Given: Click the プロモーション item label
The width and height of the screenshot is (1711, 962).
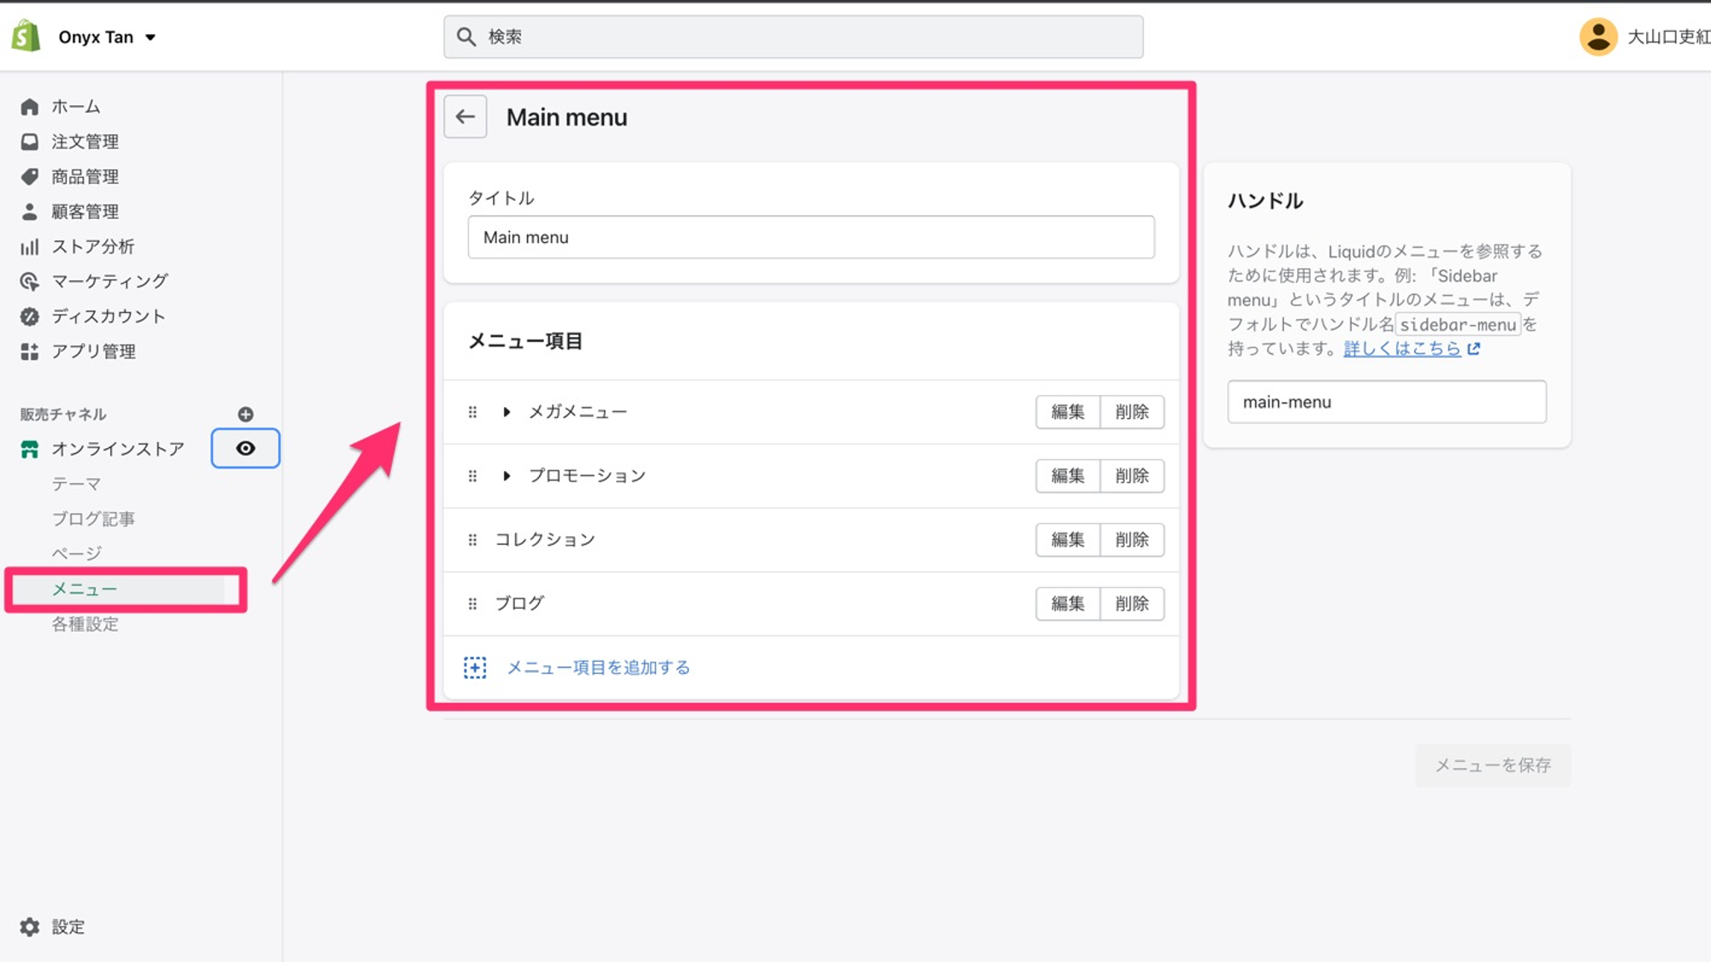Looking at the screenshot, I should (587, 476).
